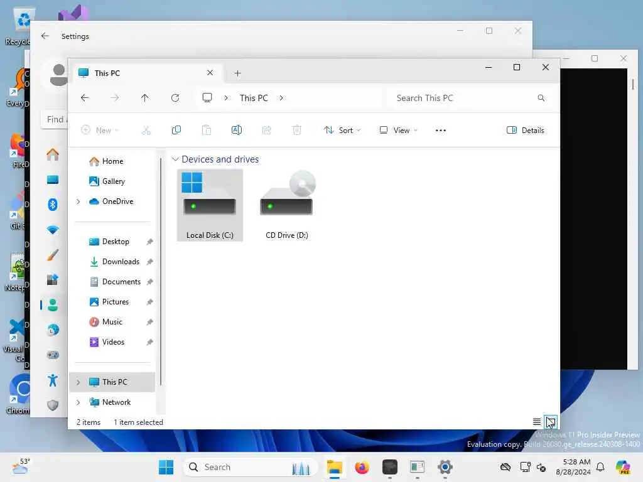This screenshot has width=643, height=482.
Task: Click This PC breadcrumb in address bar
Action: coord(254,98)
